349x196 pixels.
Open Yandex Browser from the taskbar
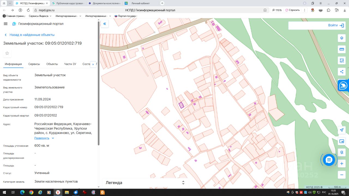click(58, 192)
